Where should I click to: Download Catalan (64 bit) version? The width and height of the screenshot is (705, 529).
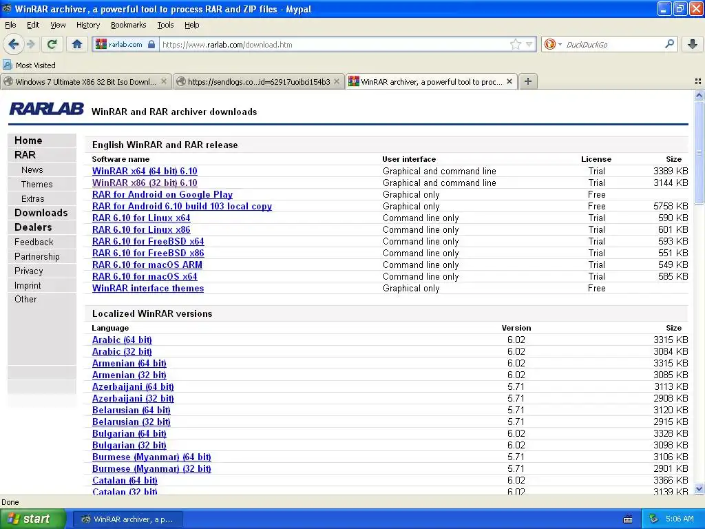(125, 480)
